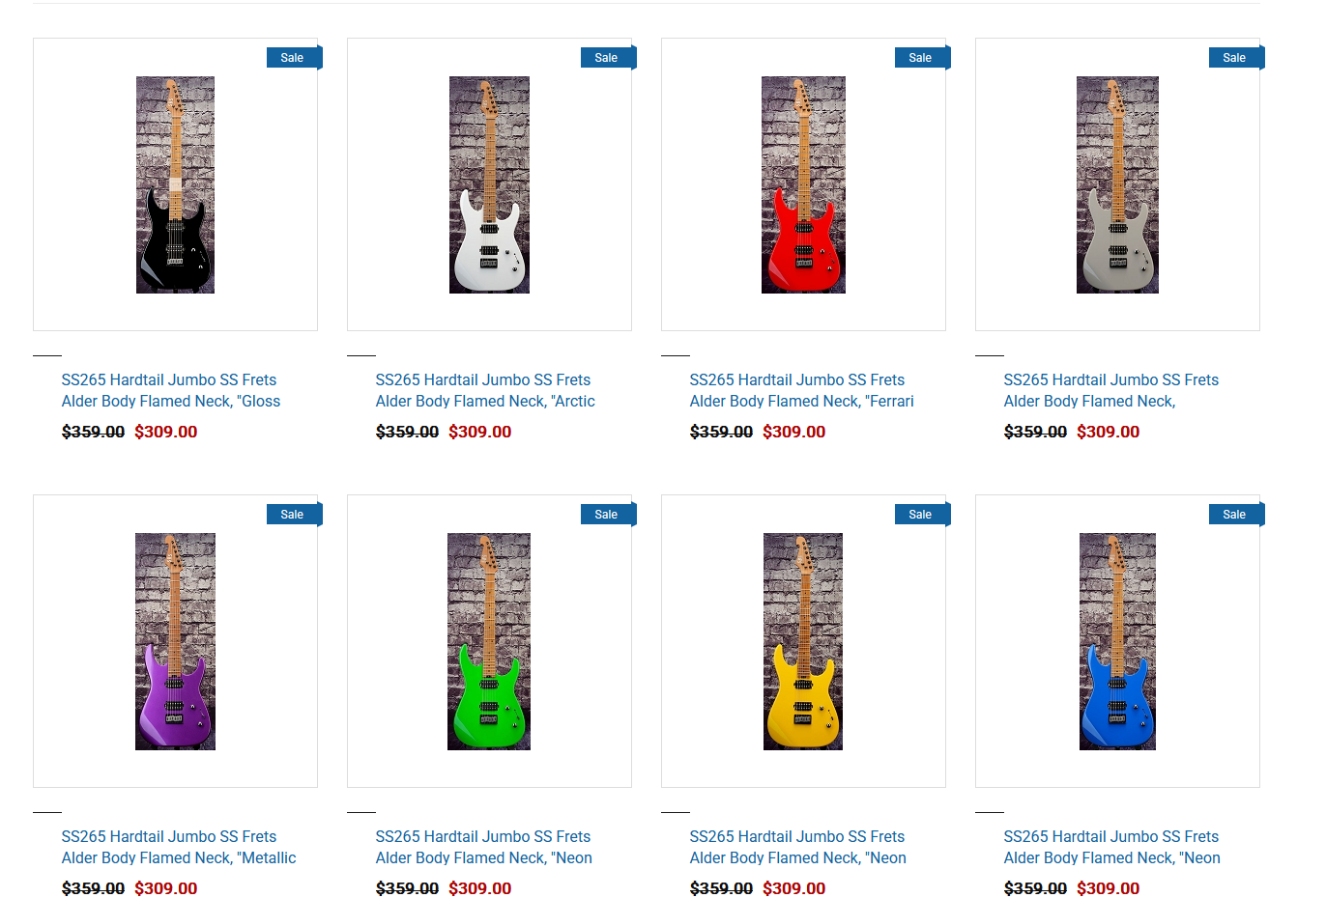Click the Sale badge on the blue guitar

pos(1235,515)
